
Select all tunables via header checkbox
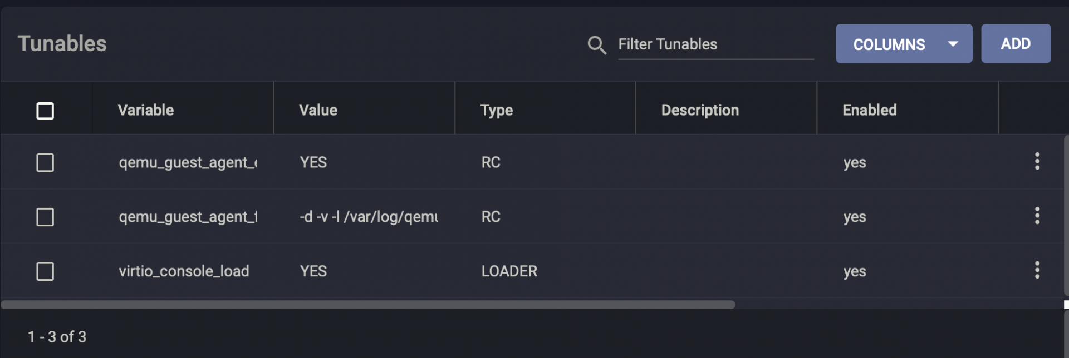45,111
